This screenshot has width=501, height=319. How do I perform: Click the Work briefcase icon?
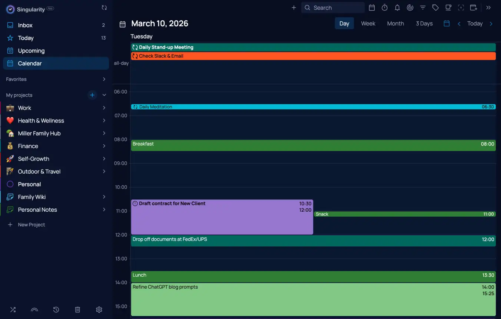tap(10, 108)
